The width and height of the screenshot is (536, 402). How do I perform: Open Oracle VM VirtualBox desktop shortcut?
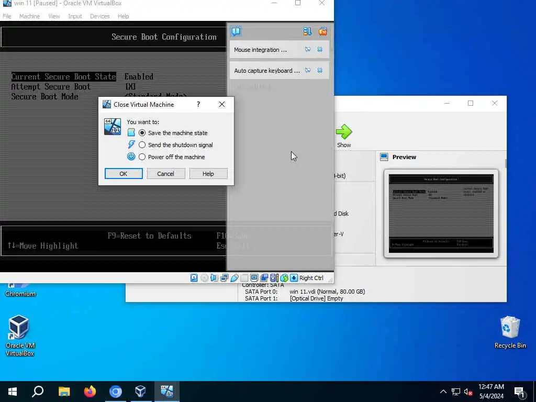19,336
